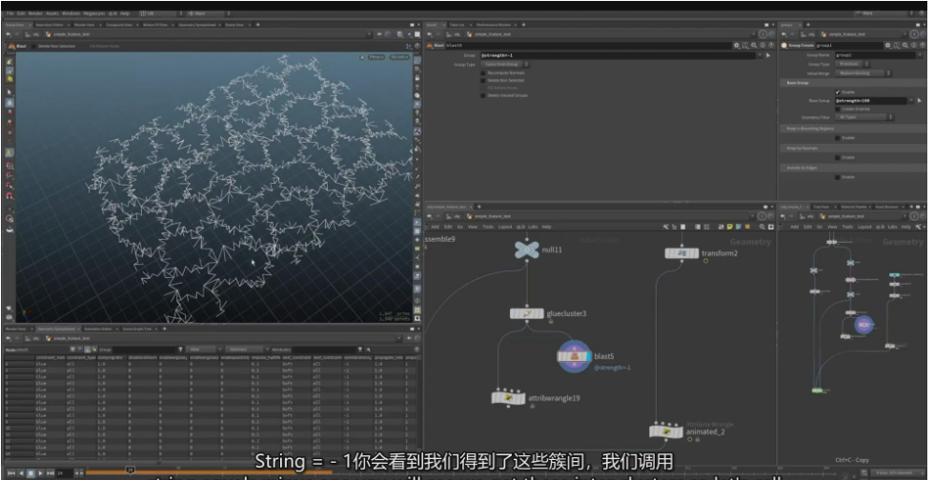934x480 pixels.
Task: Open gear menu in blast5 parameters
Action: (x=738, y=45)
